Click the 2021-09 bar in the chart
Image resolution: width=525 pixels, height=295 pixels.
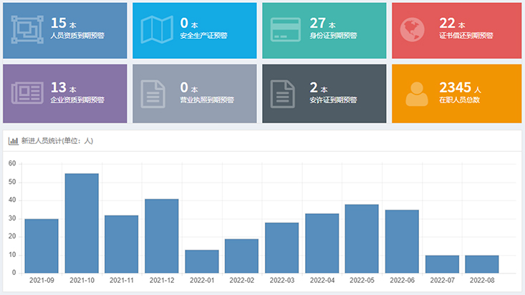pos(42,246)
